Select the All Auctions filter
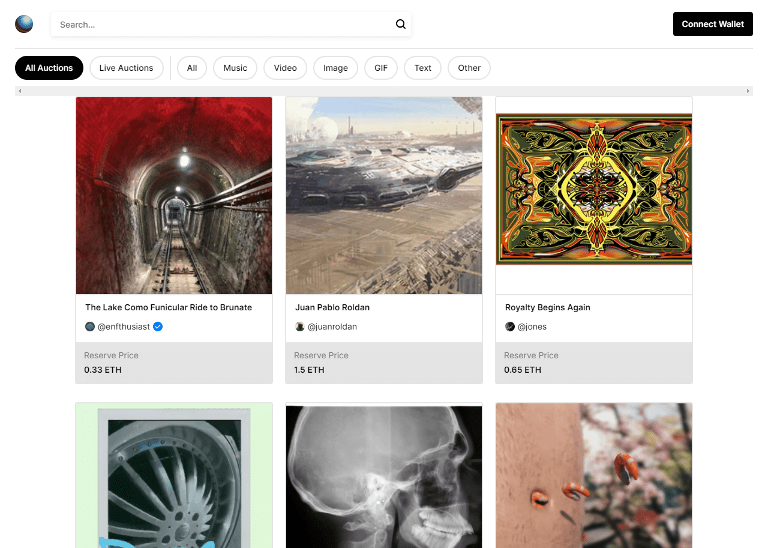The height and width of the screenshot is (548, 768). pos(49,68)
